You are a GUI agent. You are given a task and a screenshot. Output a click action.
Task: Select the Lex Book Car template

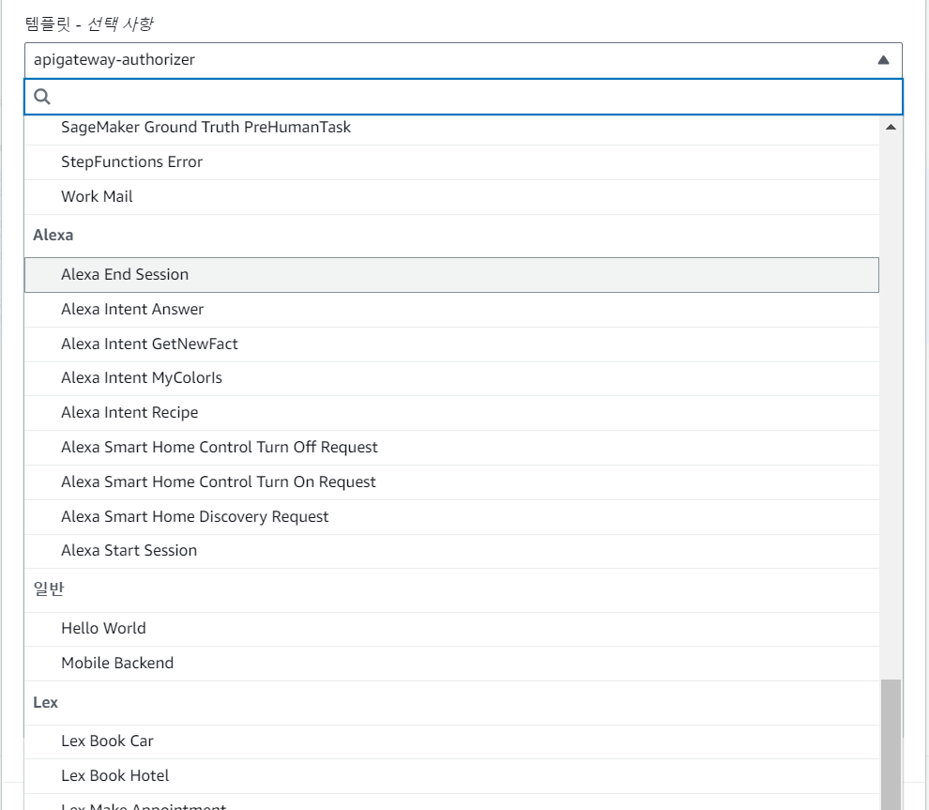451,741
